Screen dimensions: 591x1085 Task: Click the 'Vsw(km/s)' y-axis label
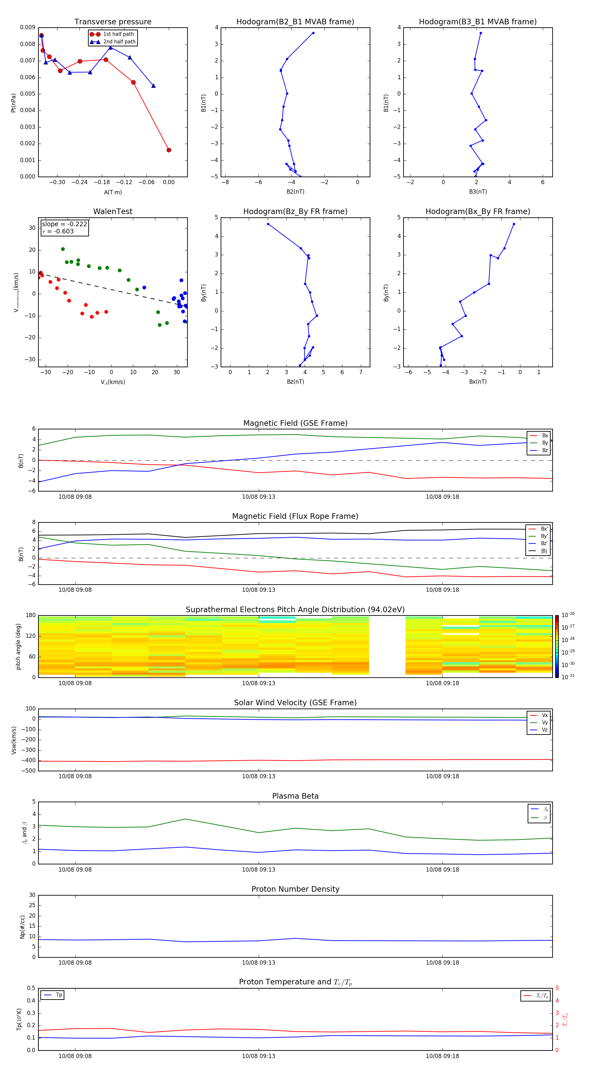13,740
